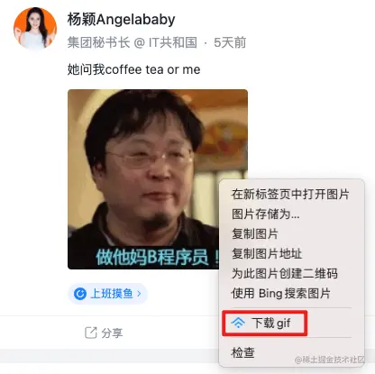
Task: View the GIF image in the post
Action: click(x=158, y=179)
